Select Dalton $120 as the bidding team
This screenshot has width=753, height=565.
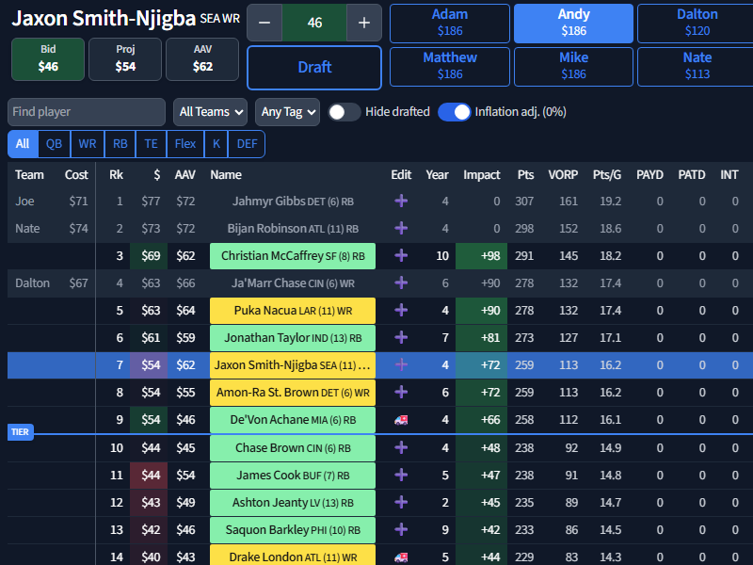pos(697,23)
